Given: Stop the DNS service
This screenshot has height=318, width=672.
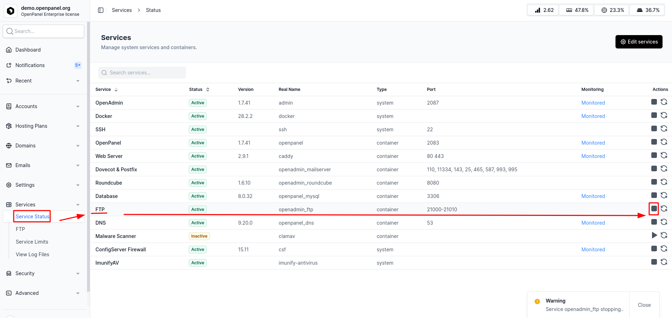Looking at the screenshot, I should click(654, 222).
